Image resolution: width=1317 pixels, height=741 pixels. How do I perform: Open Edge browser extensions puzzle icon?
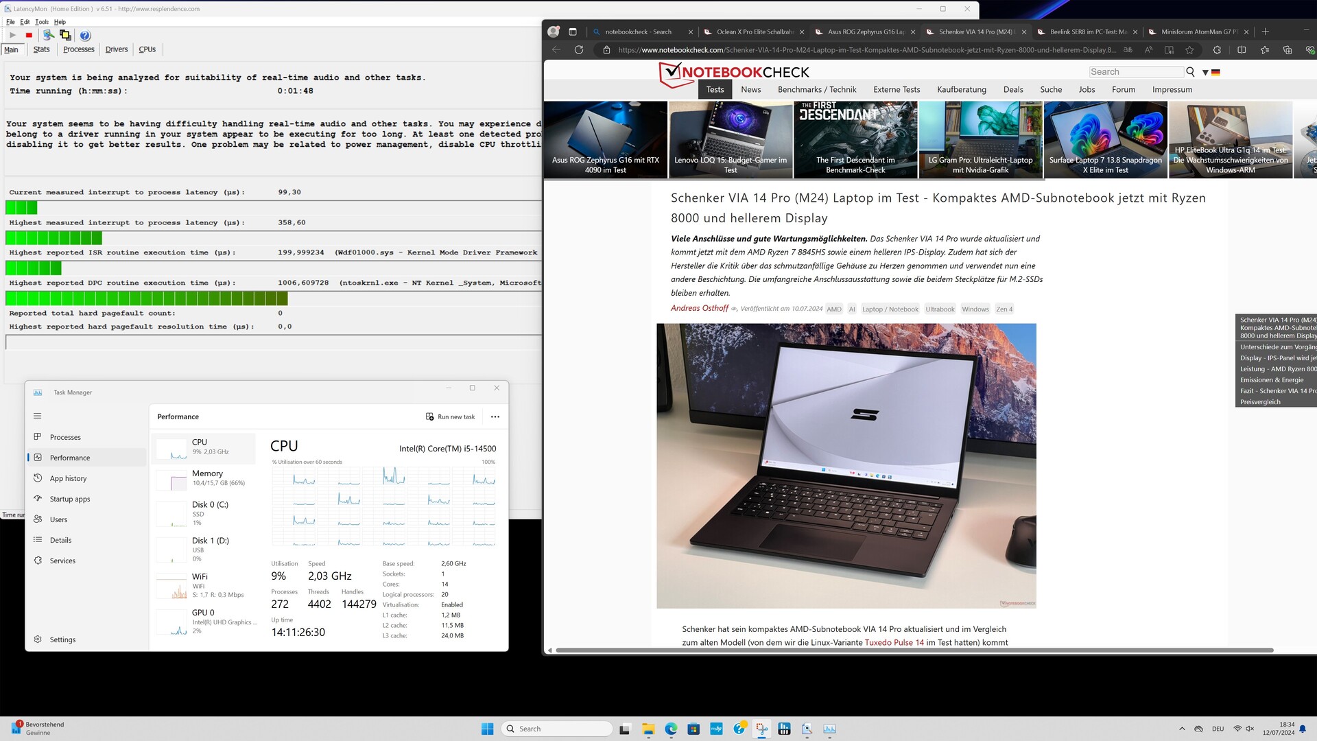tap(1217, 50)
